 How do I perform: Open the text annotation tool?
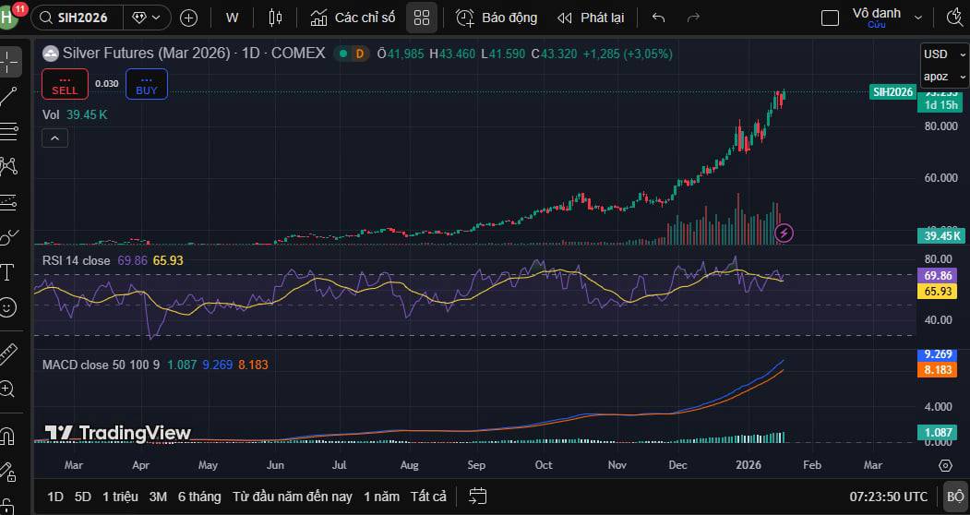tap(8, 272)
